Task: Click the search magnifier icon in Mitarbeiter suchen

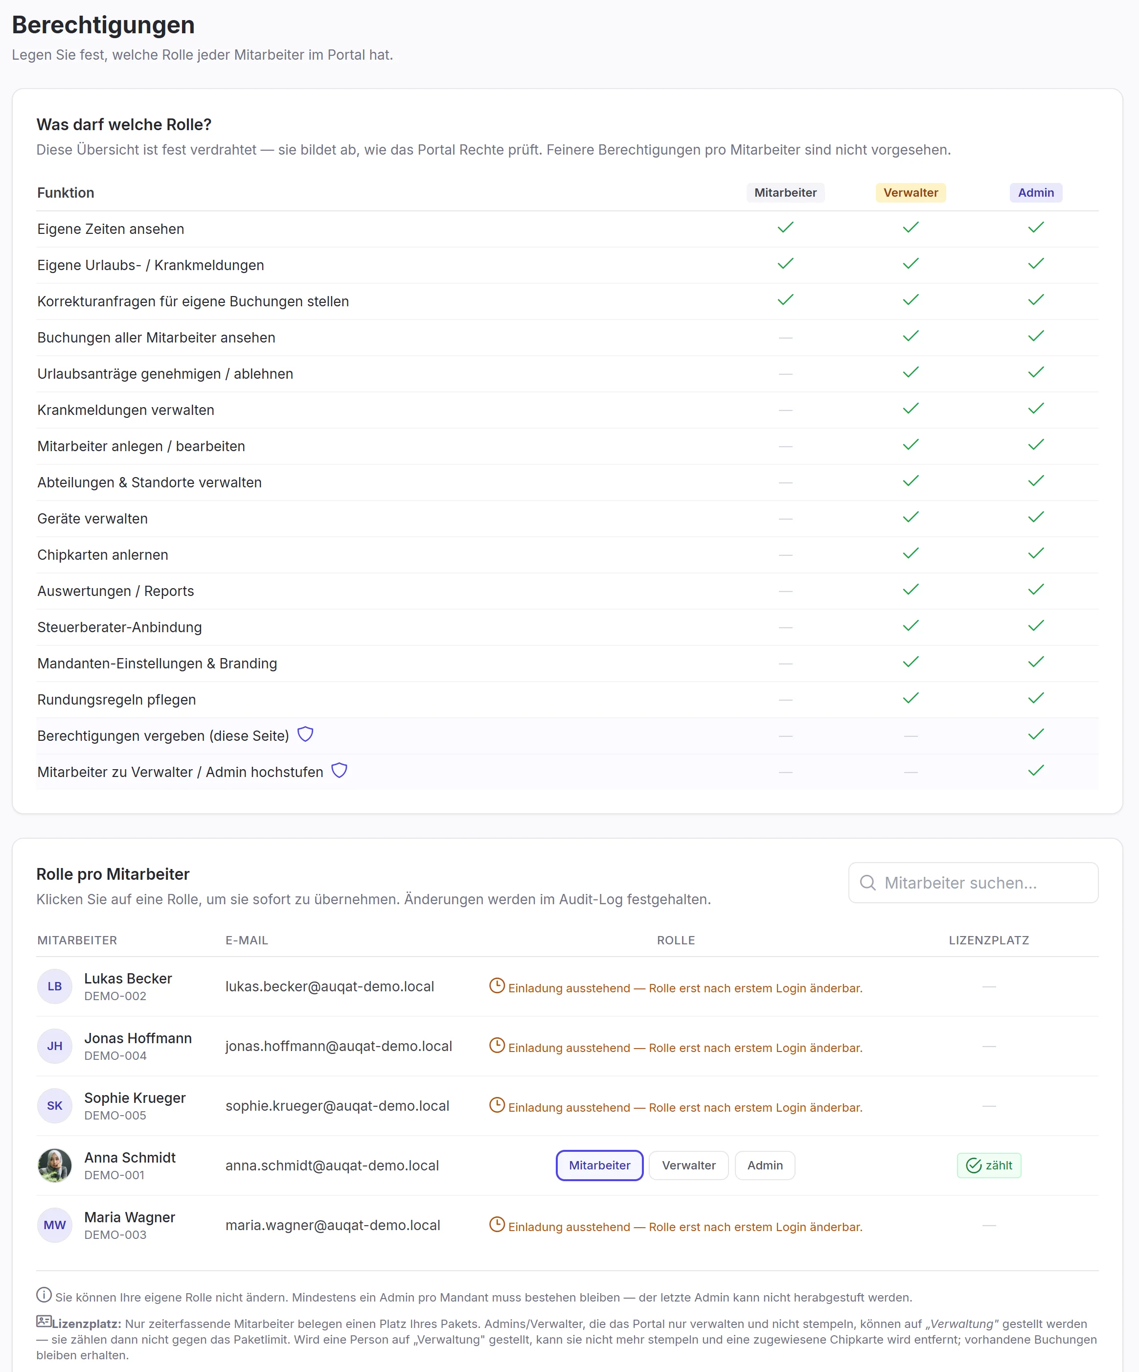Action: tap(867, 883)
